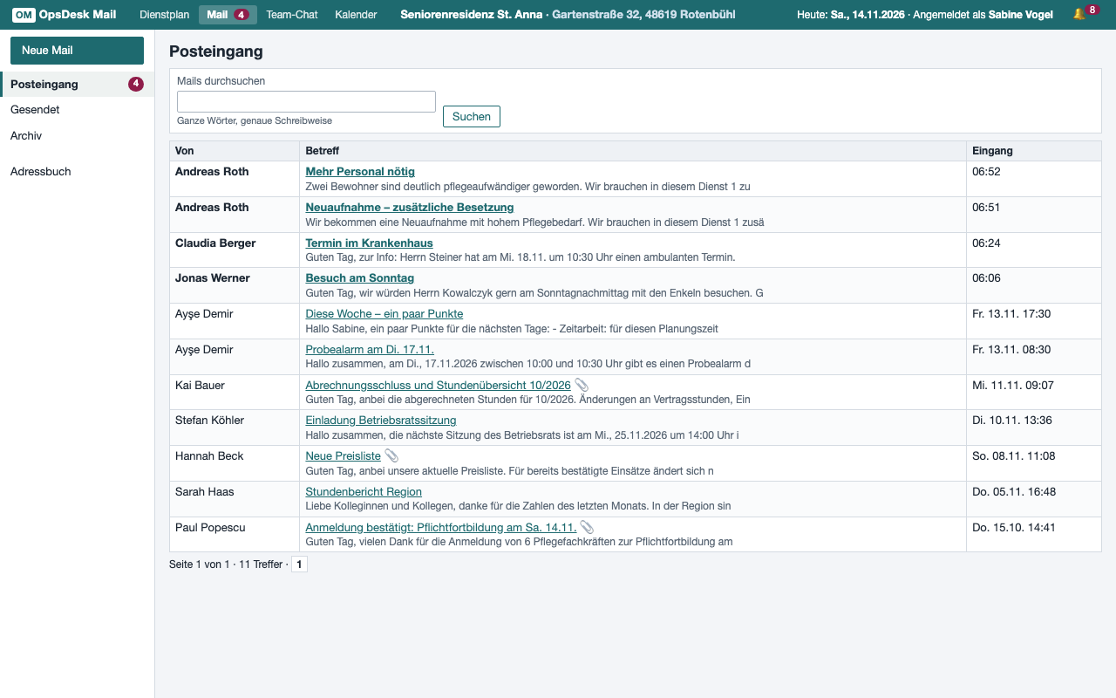Focus the Mails durchsuchen search field
Viewport: 1116px width, 698px height.
306,101
